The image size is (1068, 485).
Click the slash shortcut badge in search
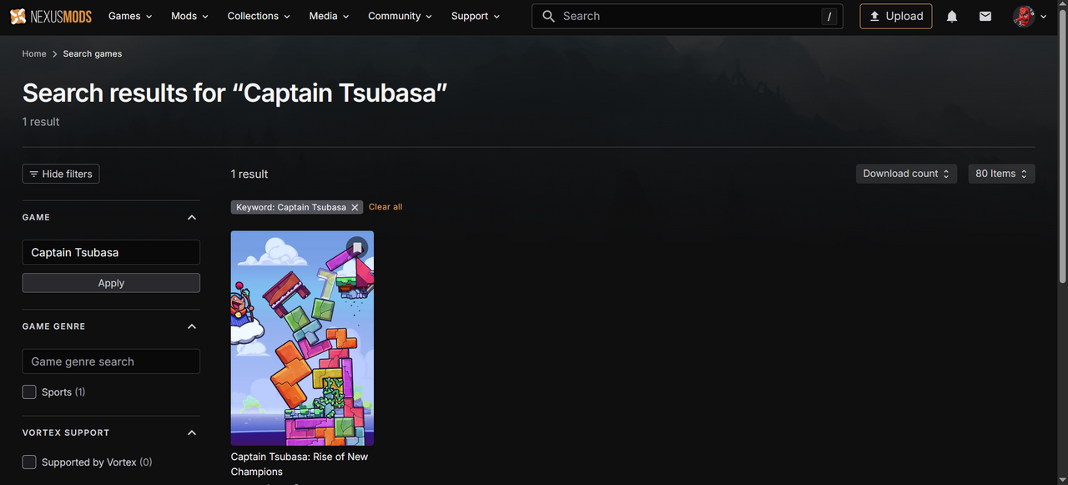click(829, 16)
